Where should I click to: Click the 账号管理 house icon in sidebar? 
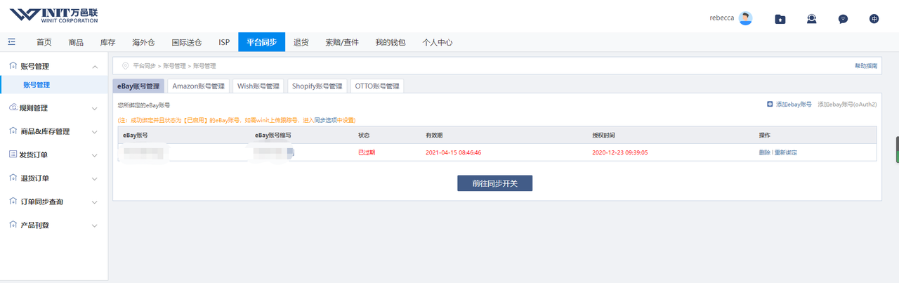click(x=13, y=66)
